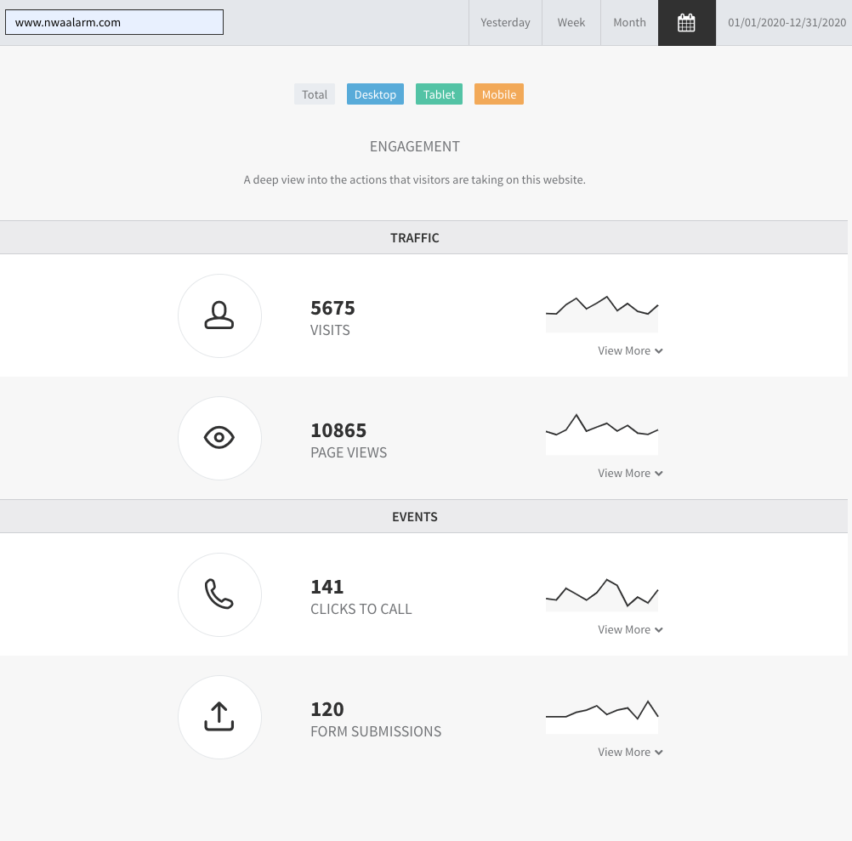The image size is (852, 841).
Task: Expand View More under Page Views
Action: [x=630, y=473]
